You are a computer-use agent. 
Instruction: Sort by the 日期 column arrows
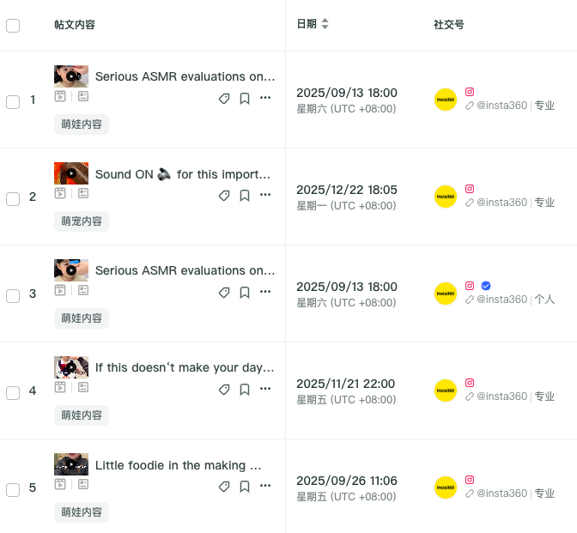325,25
